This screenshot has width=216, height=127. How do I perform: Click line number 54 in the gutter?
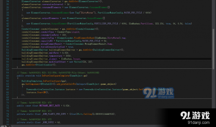pos(7,59)
